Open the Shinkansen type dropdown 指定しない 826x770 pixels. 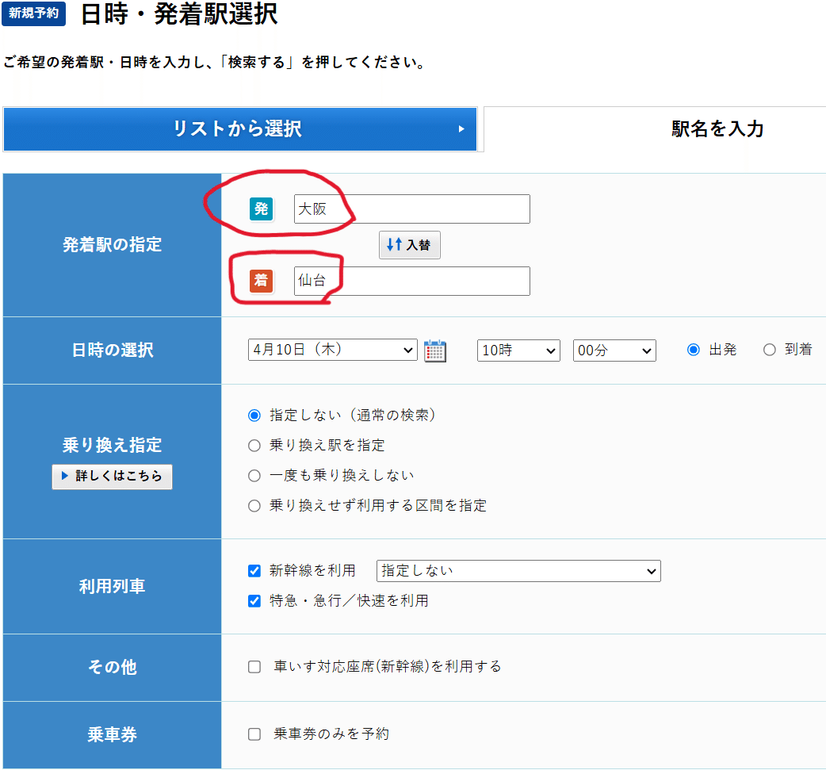tap(518, 571)
